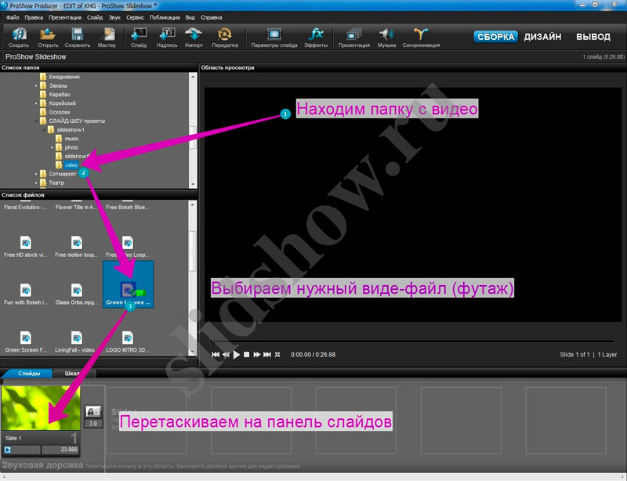The image size is (627, 481).
Task: Select the Ежедневник folder
Action: (x=60, y=77)
